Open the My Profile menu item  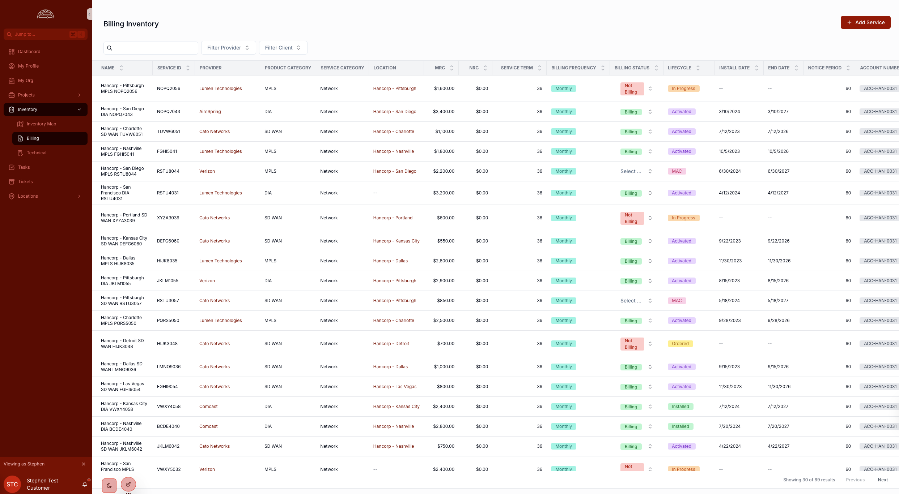[28, 66]
